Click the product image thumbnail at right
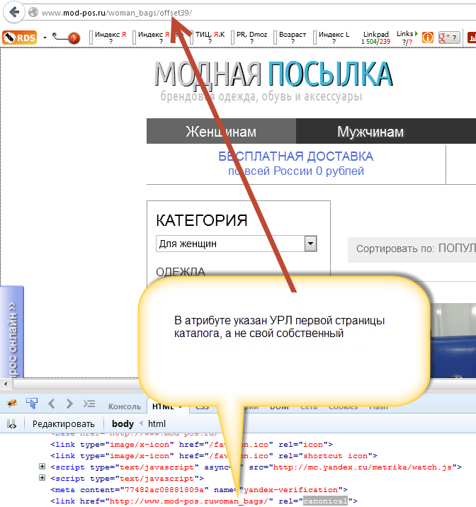 (454, 340)
